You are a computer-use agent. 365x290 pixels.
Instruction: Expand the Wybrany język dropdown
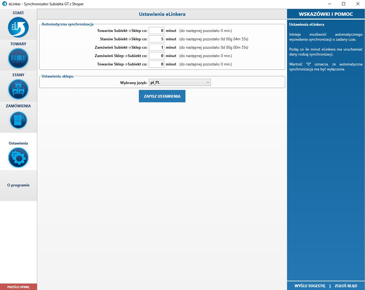tap(180, 83)
